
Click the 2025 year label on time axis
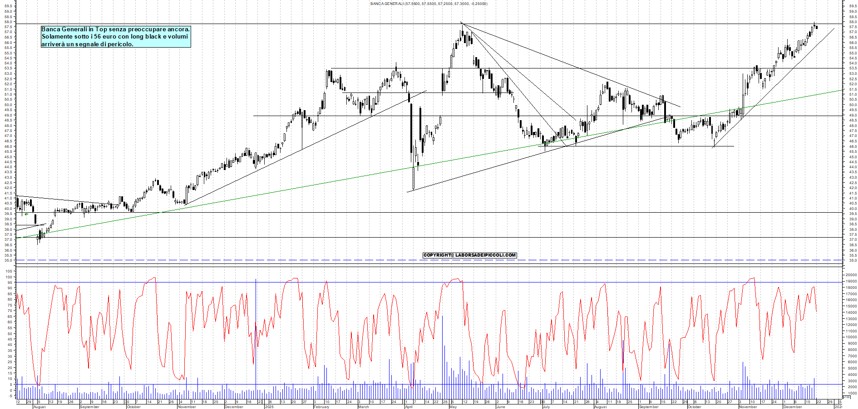[x=269, y=407]
